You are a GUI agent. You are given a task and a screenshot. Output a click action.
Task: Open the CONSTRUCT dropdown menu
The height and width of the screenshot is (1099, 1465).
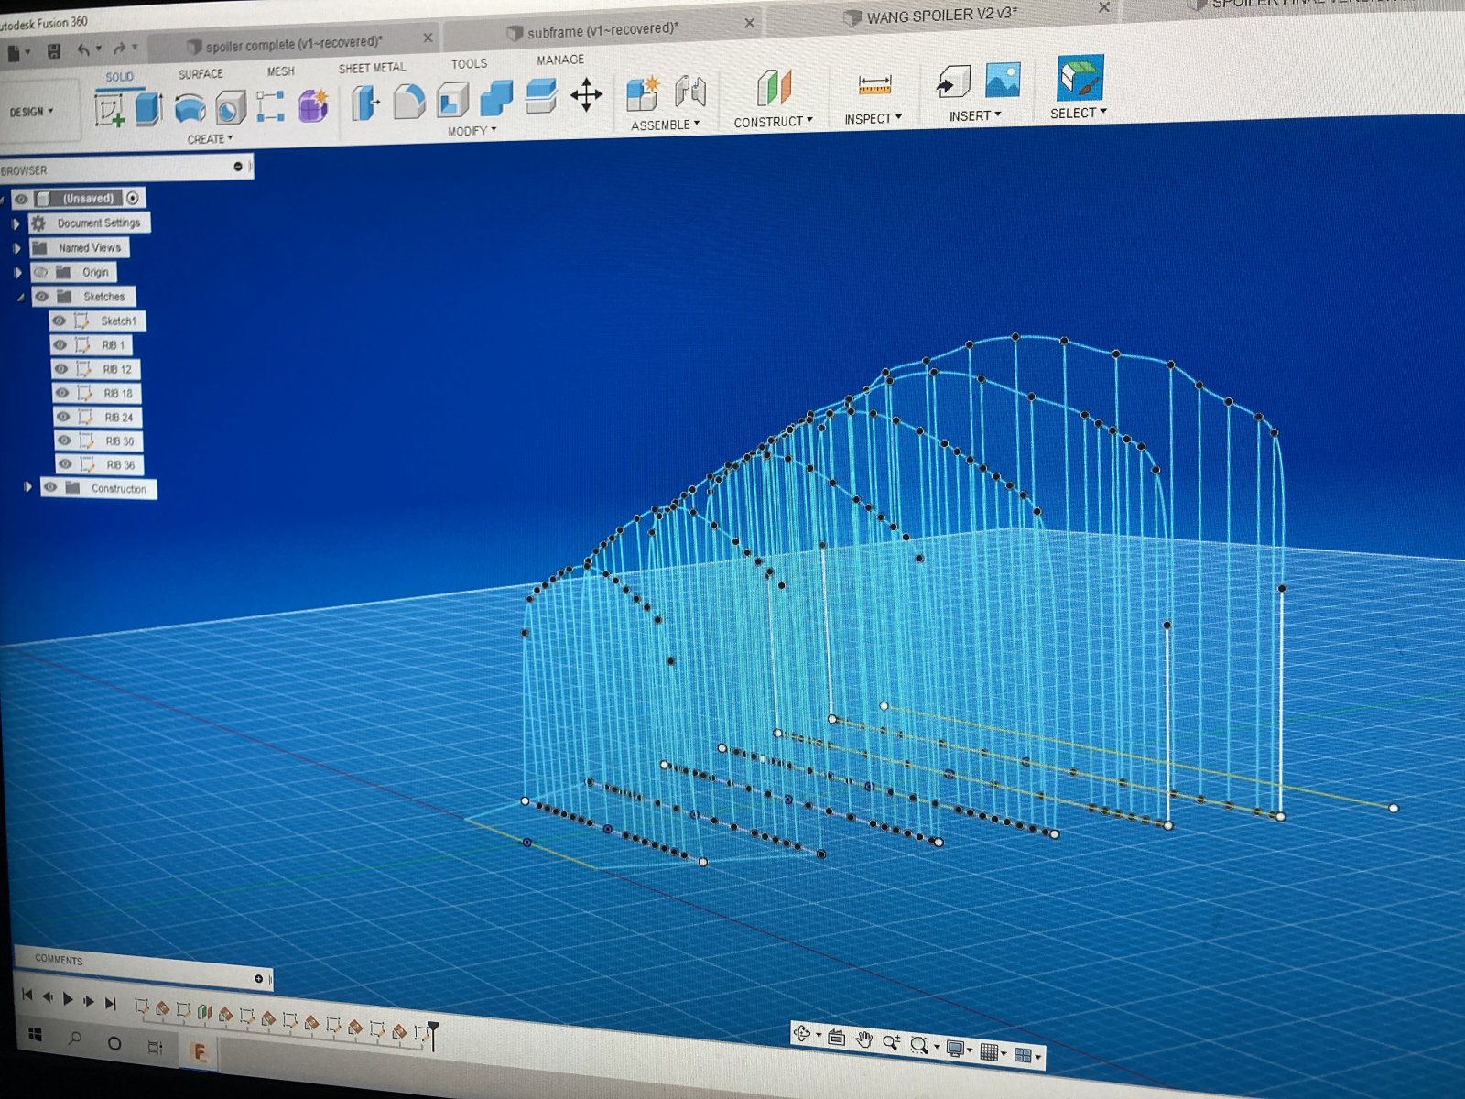(x=773, y=121)
